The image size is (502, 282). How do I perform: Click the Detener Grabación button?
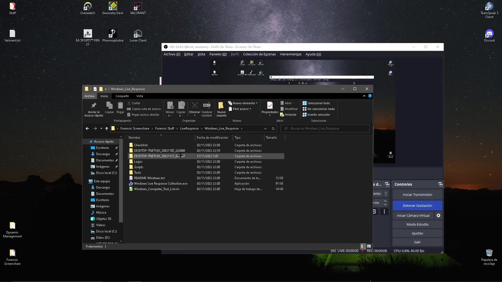click(x=417, y=205)
